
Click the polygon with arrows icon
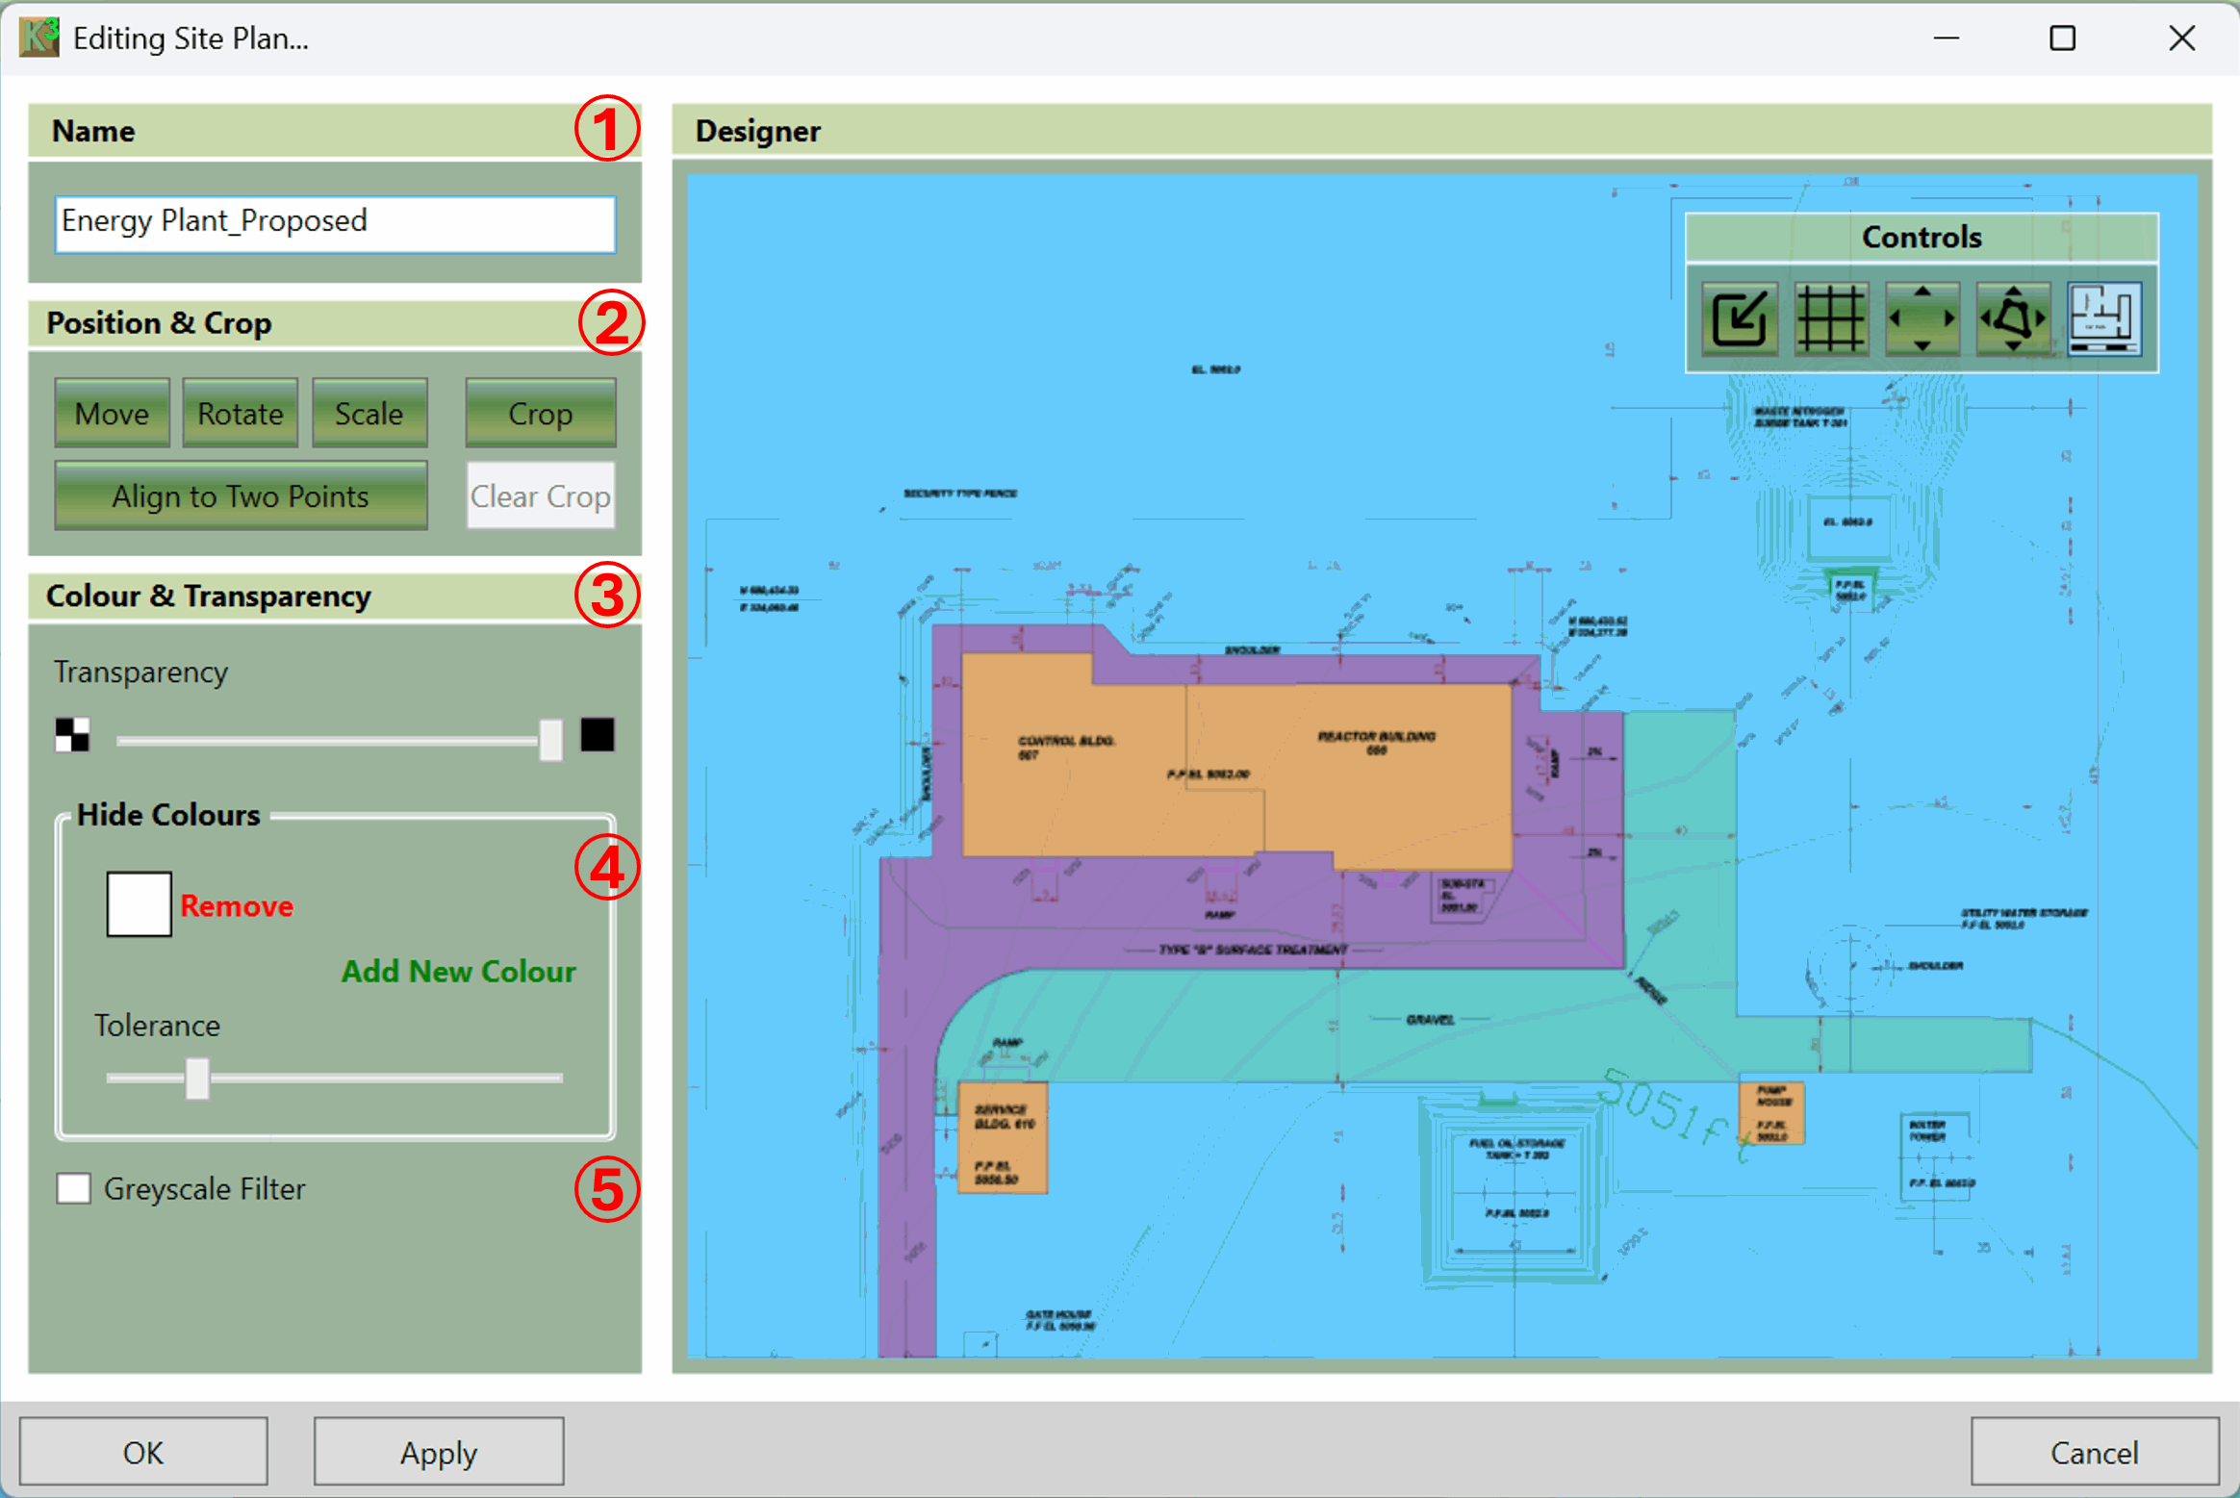point(2013,318)
